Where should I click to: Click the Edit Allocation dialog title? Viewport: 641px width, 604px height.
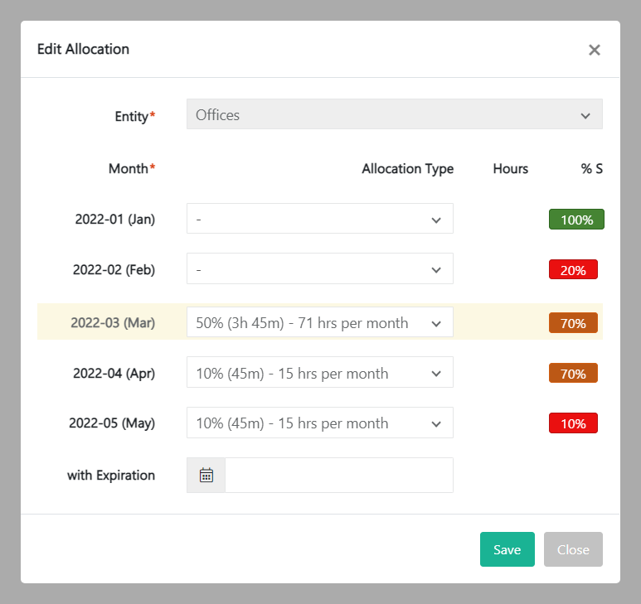(83, 49)
